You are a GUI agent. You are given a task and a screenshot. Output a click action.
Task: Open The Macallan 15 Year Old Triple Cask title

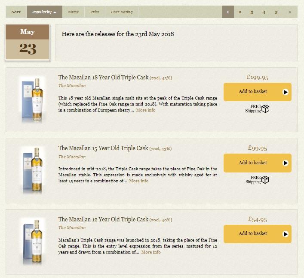103,148
